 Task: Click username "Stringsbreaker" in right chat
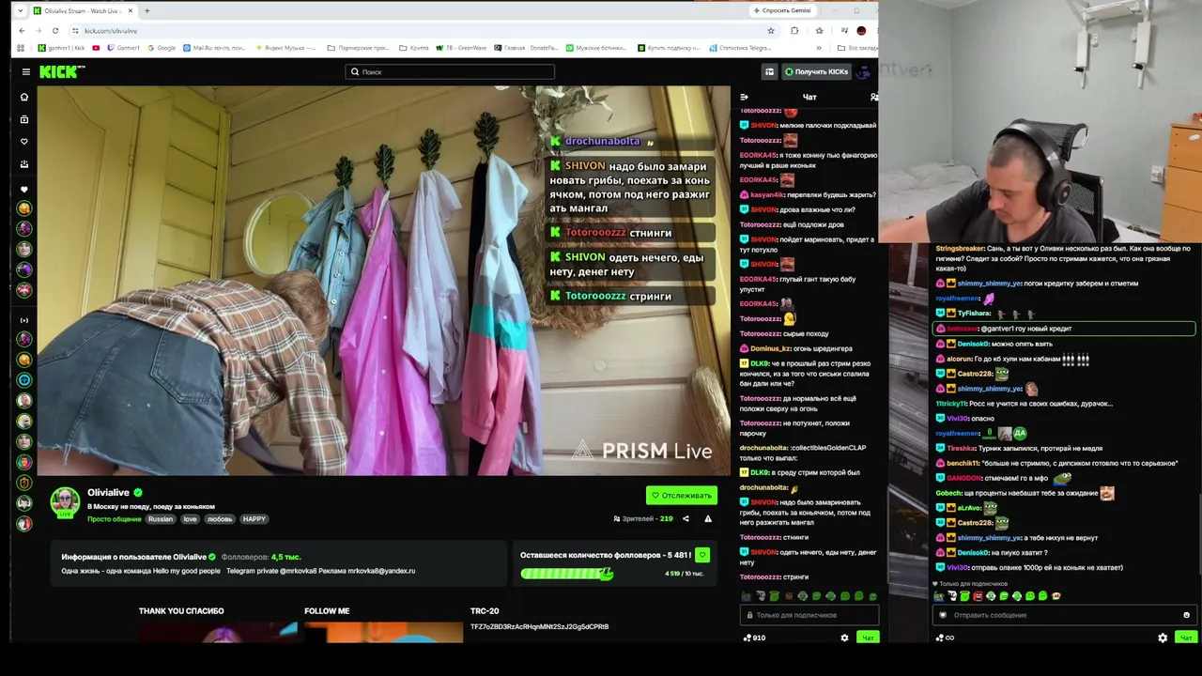tap(960, 249)
